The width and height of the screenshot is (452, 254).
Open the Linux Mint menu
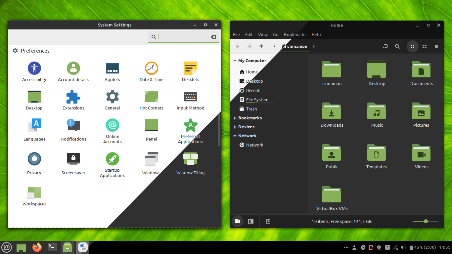click(7, 247)
